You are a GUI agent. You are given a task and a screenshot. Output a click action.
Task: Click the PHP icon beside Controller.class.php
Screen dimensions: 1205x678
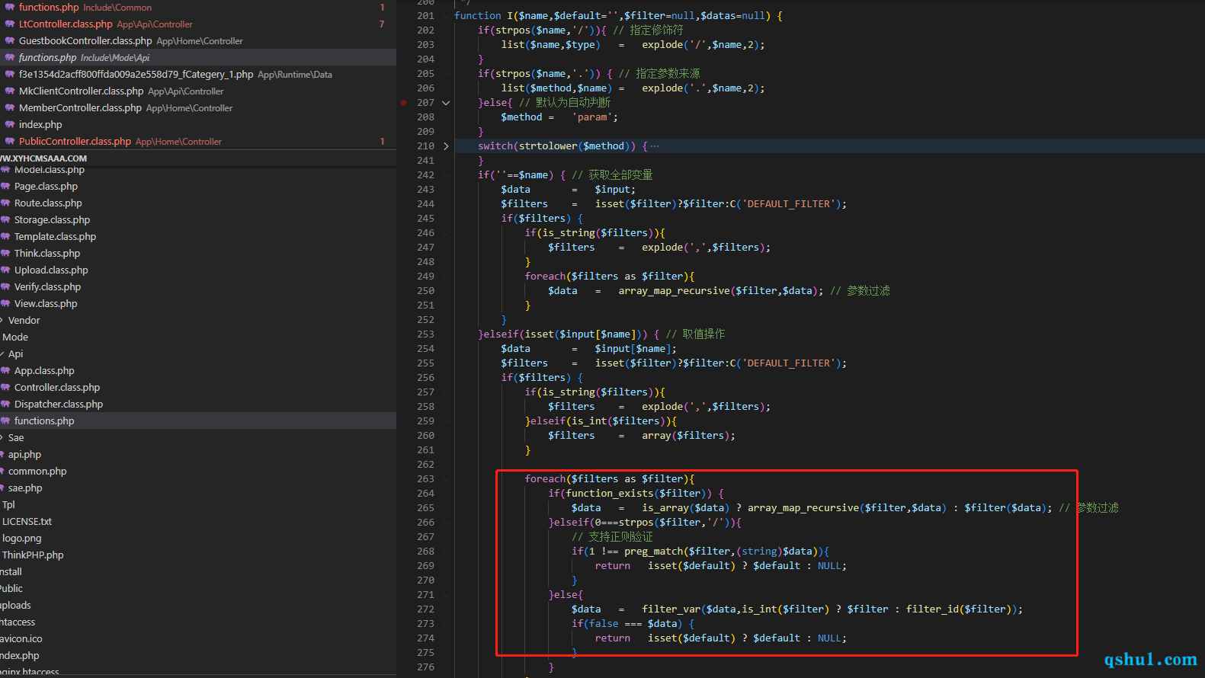click(5, 387)
